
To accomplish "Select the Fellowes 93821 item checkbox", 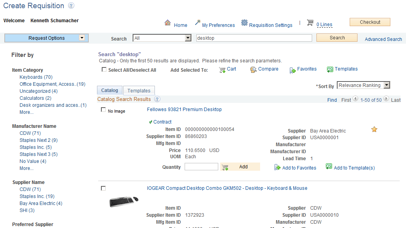I will [103, 110].
